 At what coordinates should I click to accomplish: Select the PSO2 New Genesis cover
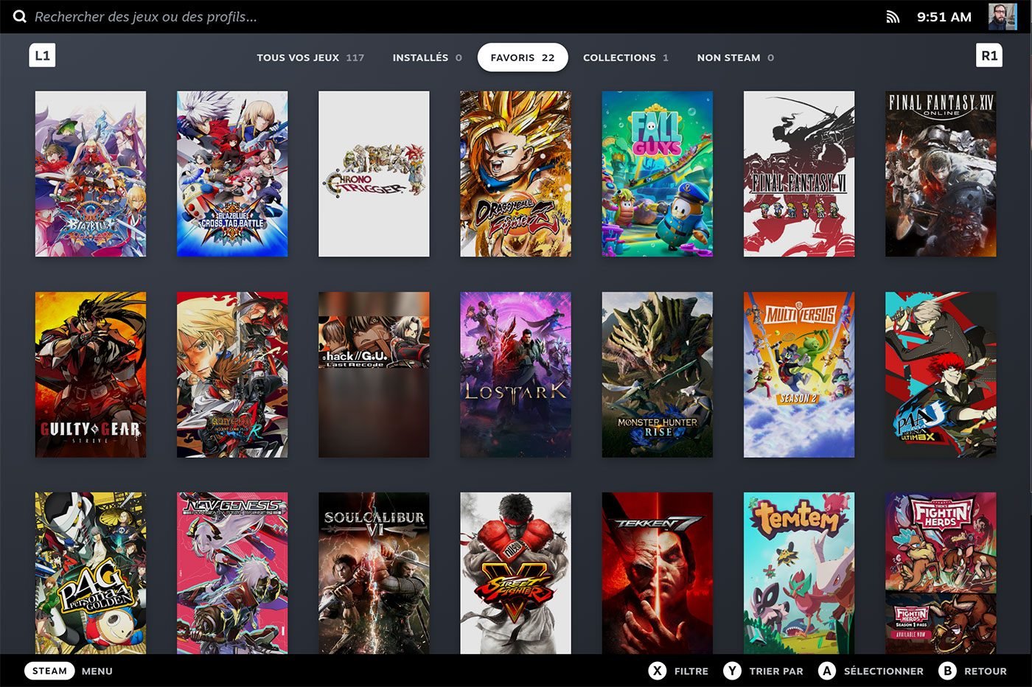(232, 573)
